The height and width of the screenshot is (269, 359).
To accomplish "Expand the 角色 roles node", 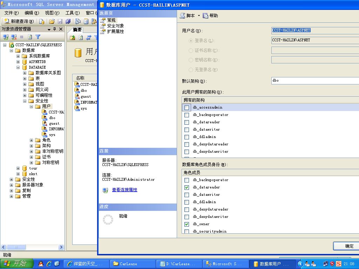I will pos(31,140).
